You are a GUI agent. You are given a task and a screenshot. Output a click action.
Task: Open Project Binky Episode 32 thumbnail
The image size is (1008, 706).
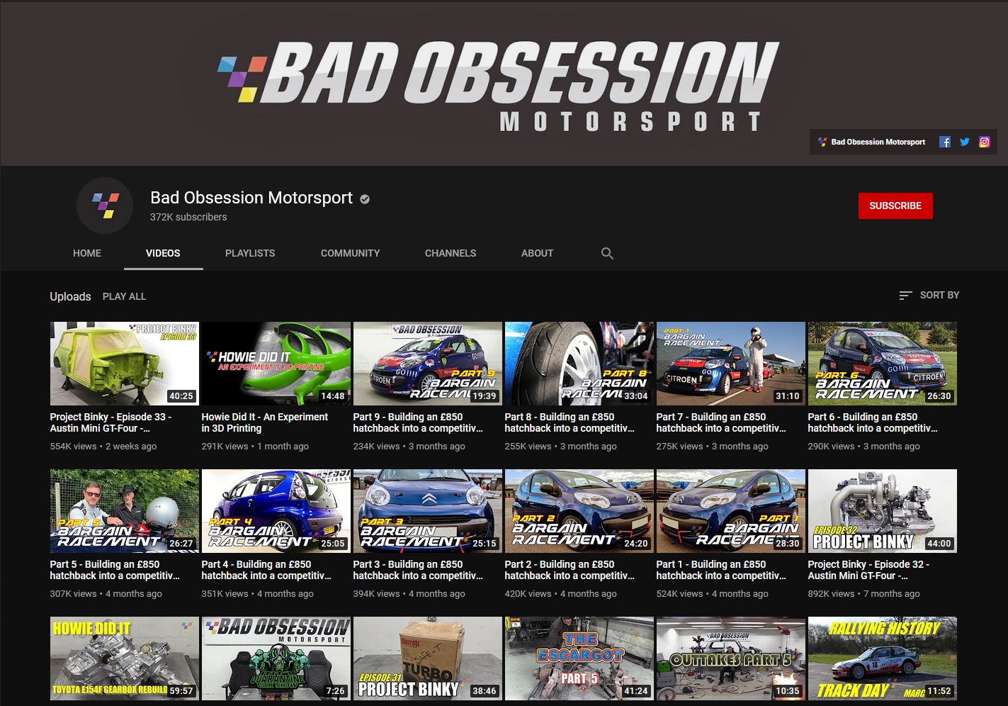882,511
